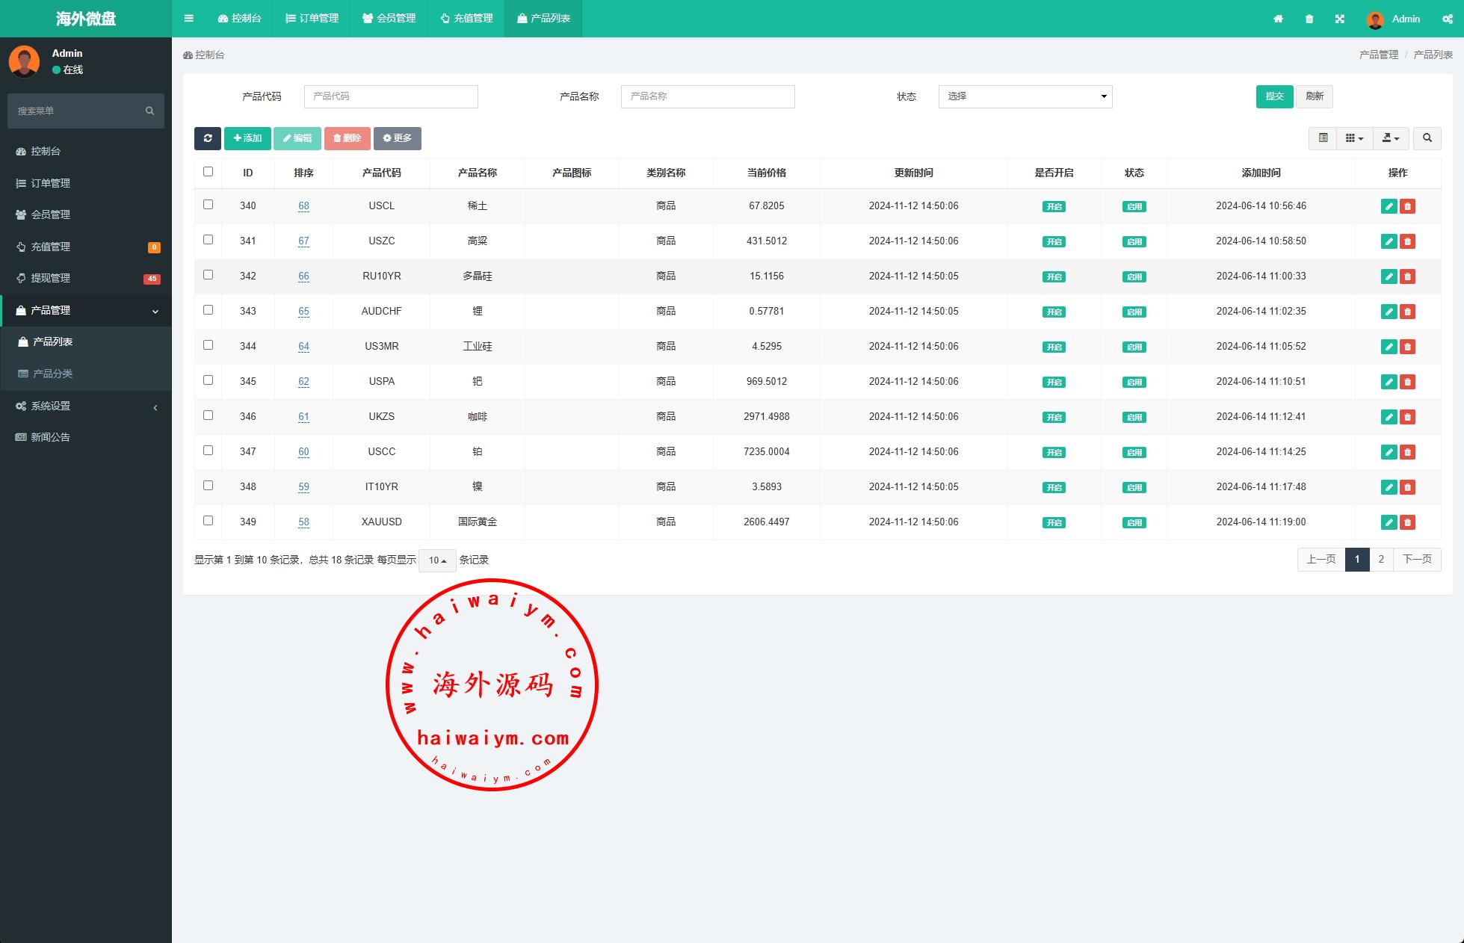Open the 状态 select dropdown
Viewport: 1464px width, 943px height.
click(x=1025, y=96)
